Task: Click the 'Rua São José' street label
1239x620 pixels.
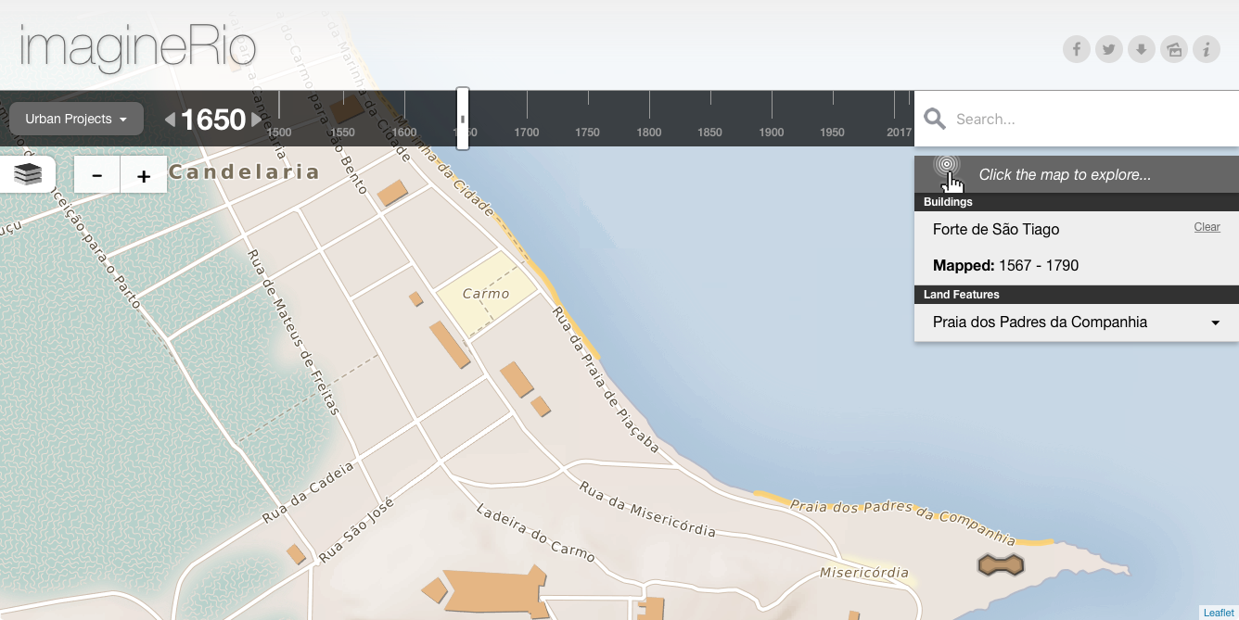Action: coord(356,531)
